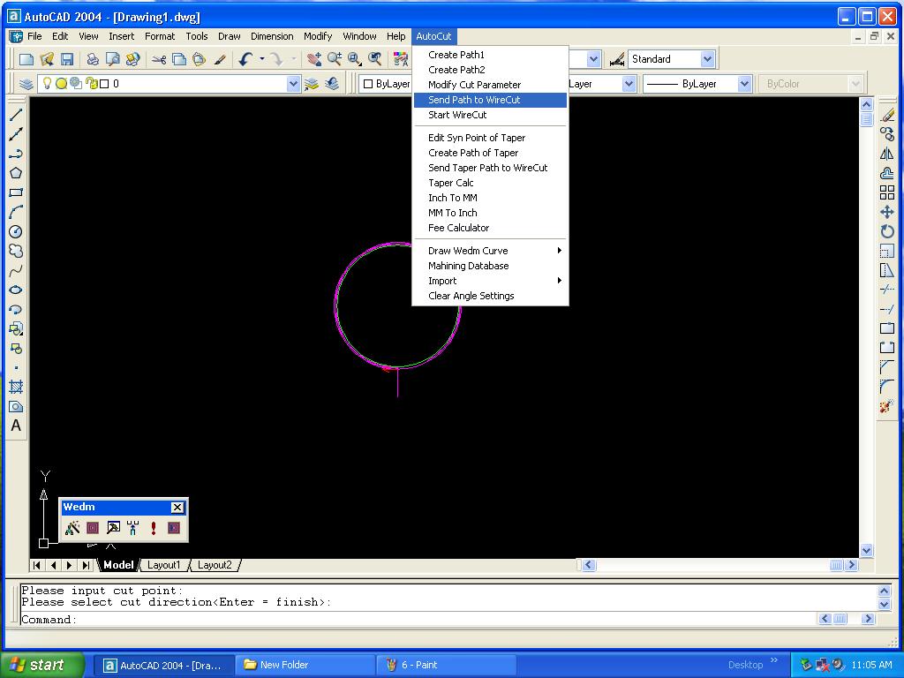Switch to the Layout1 tab

coord(163,565)
